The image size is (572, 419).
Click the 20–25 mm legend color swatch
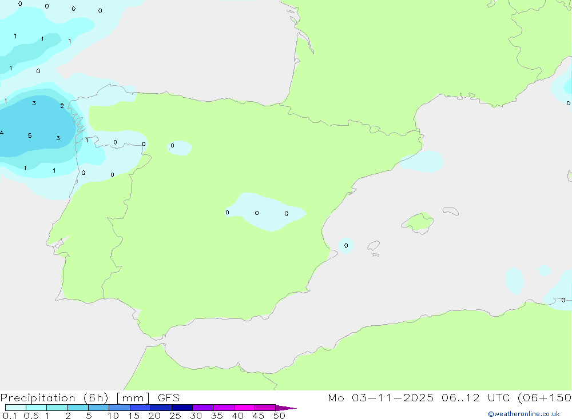(x=161, y=408)
